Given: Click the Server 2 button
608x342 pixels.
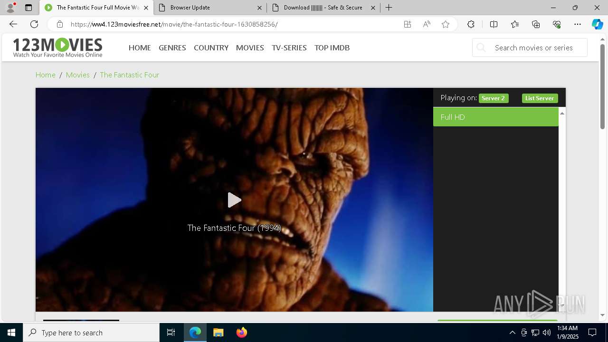Looking at the screenshot, I should pos(494,98).
